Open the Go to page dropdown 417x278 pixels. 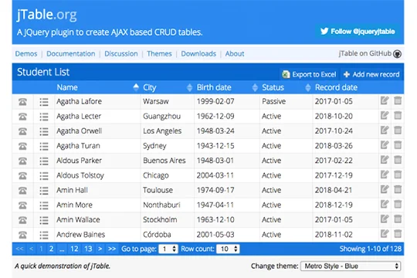[x=168, y=249]
